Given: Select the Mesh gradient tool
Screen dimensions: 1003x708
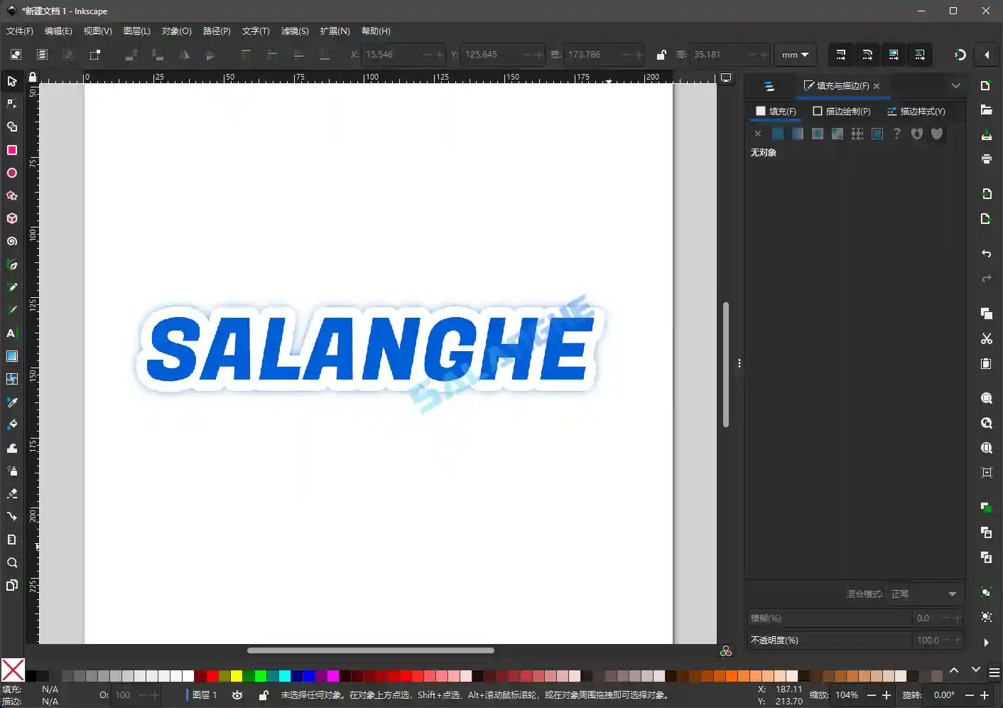Looking at the screenshot, I should click(12, 379).
